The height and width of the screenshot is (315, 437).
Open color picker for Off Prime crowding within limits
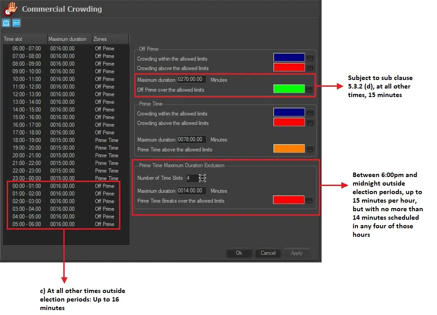click(x=310, y=58)
